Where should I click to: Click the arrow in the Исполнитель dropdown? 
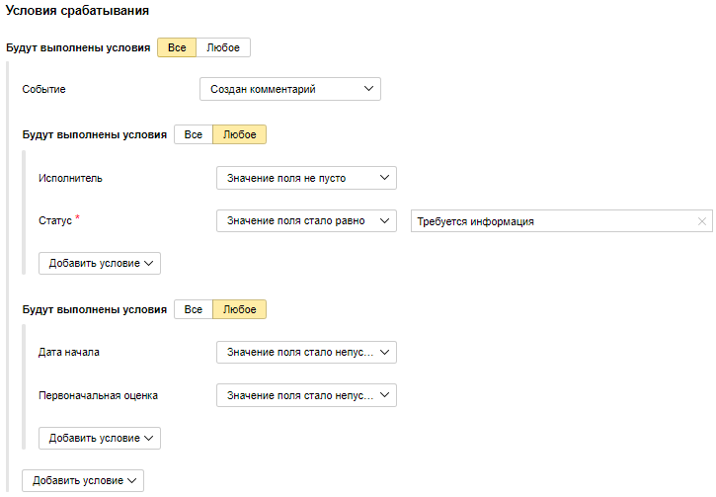pos(384,178)
